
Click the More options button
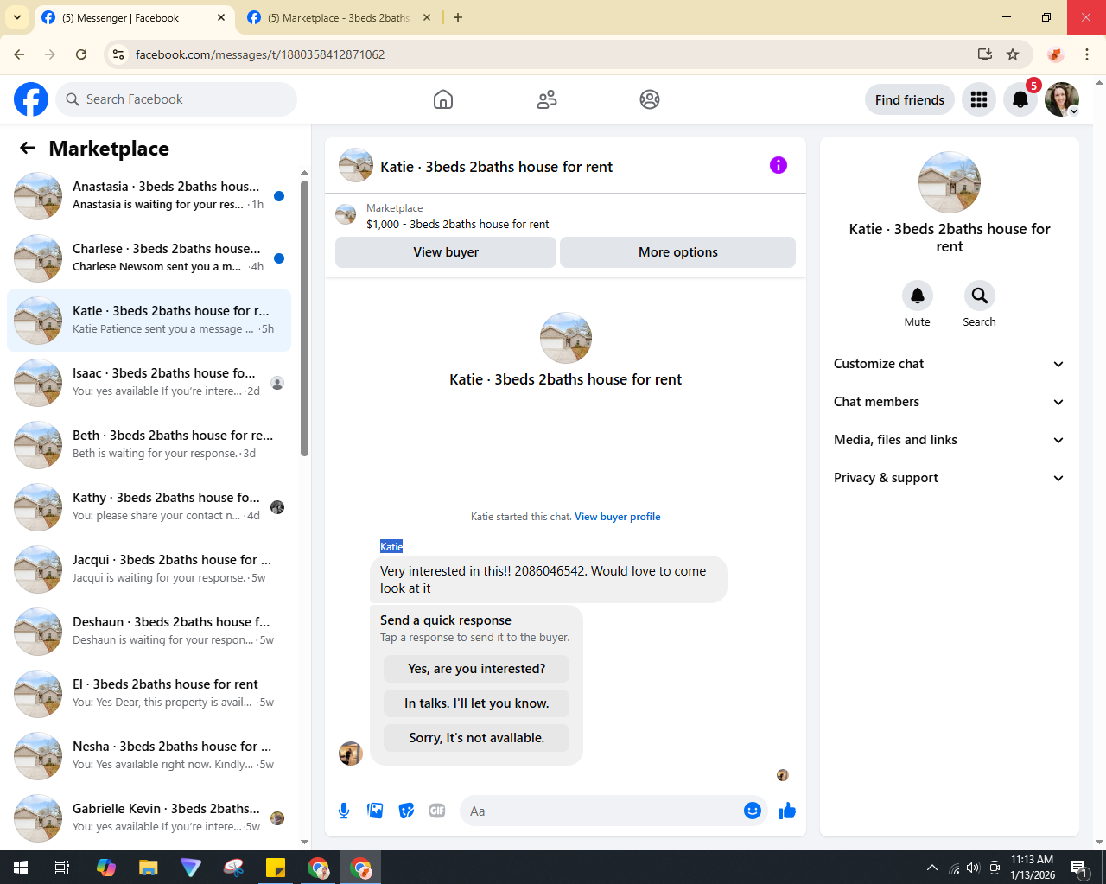[x=678, y=252]
